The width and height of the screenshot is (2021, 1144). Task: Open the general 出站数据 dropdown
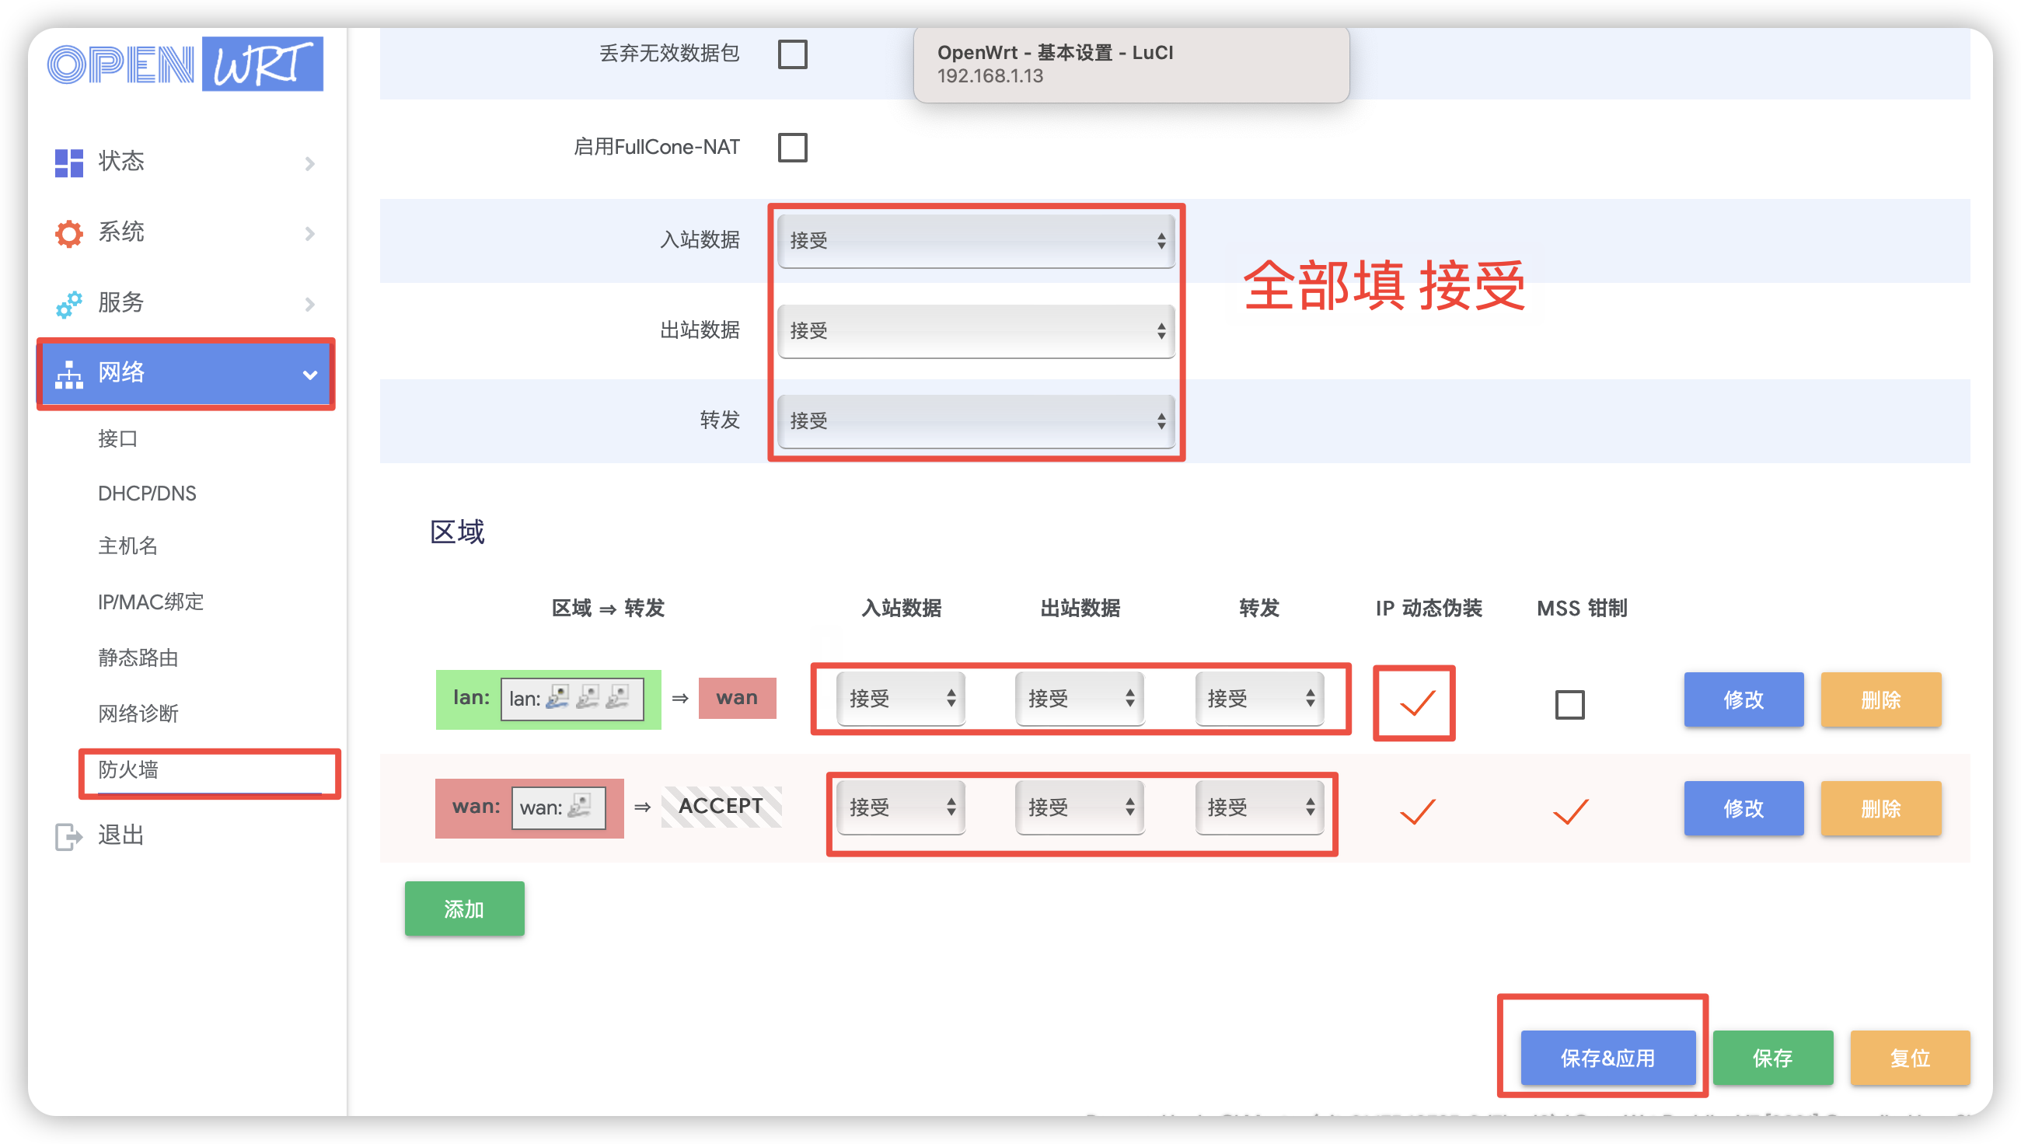tap(976, 330)
